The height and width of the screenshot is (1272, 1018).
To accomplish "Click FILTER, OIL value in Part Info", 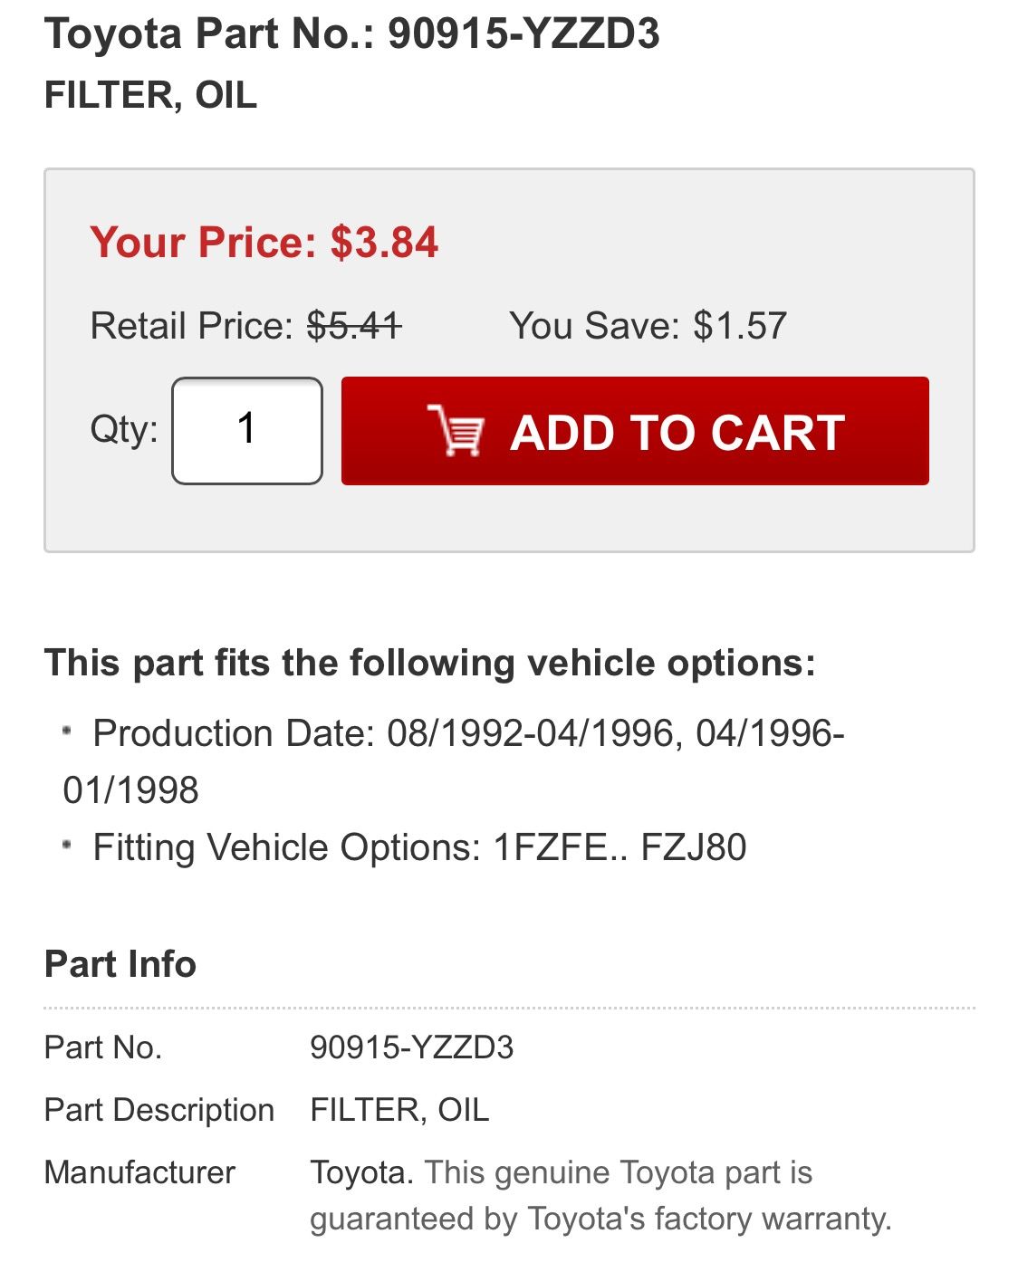I will pyautogui.click(x=400, y=1110).
